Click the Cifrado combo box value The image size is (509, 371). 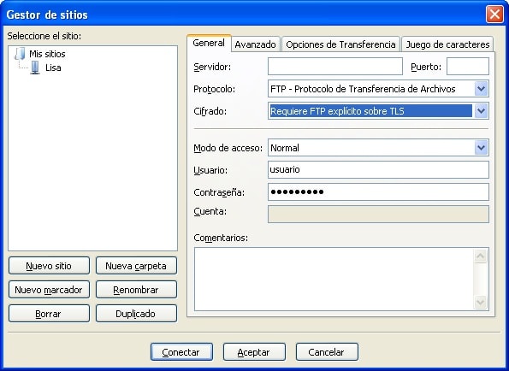coord(370,111)
